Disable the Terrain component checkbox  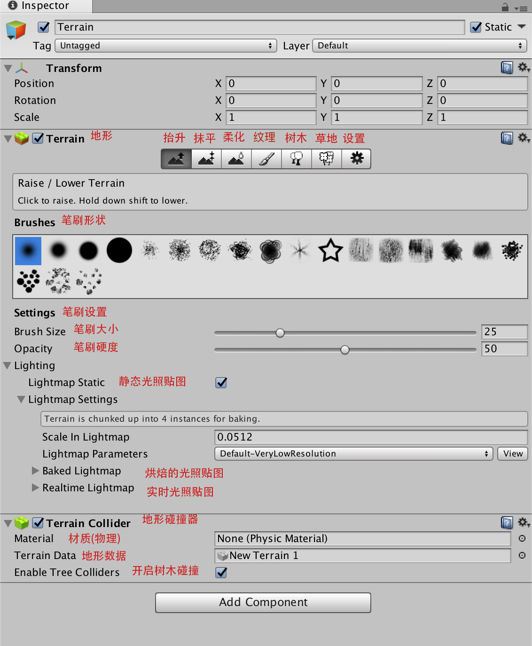(38, 139)
